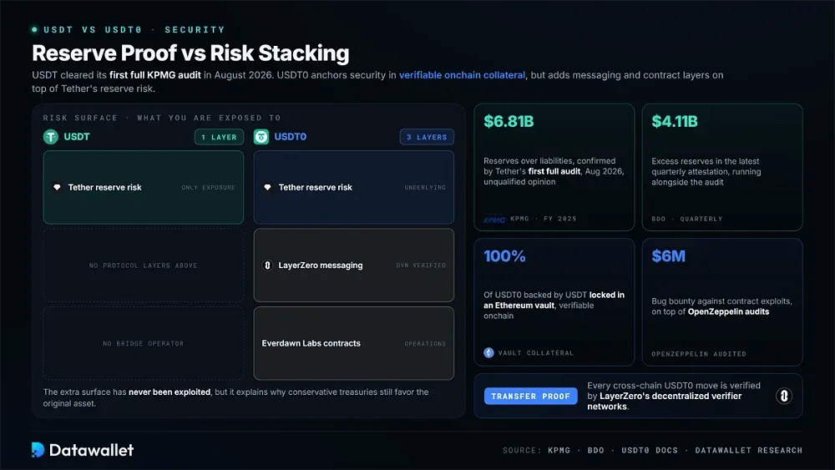
Task: Click the Datawallet logo icon
Action: pos(38,450)
